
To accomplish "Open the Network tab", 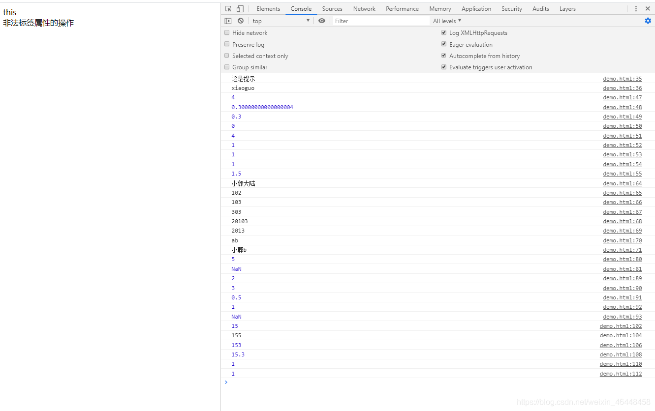I will coord(364,9).
